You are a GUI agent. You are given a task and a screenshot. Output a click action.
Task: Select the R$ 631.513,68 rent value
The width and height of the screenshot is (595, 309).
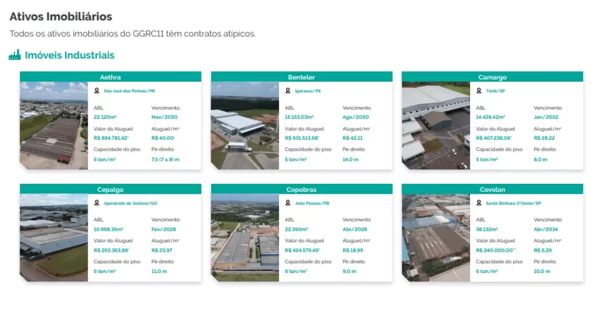tap(302, 138)
